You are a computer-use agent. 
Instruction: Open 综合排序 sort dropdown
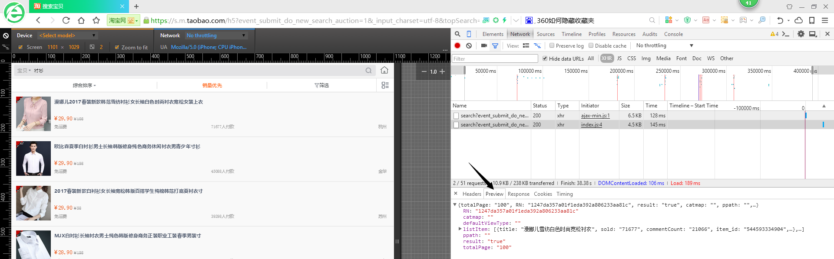[84, 85]
